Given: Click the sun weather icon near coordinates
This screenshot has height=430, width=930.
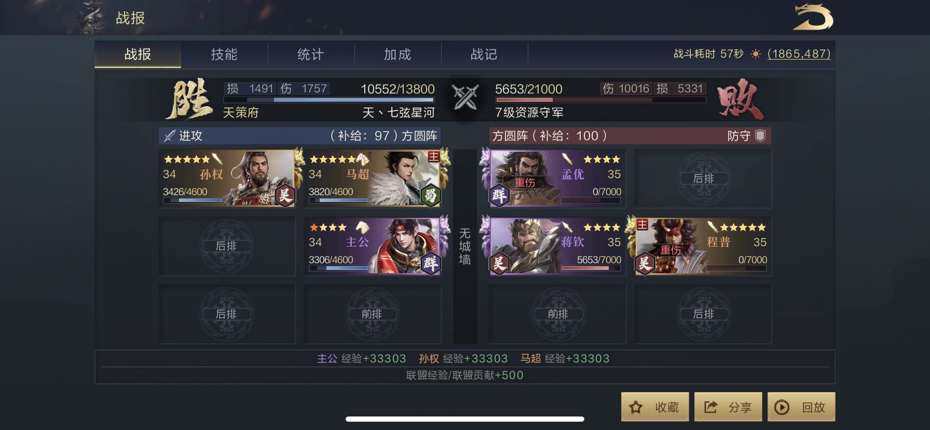Looking at the screenshot, I should [x=756, y=54].
